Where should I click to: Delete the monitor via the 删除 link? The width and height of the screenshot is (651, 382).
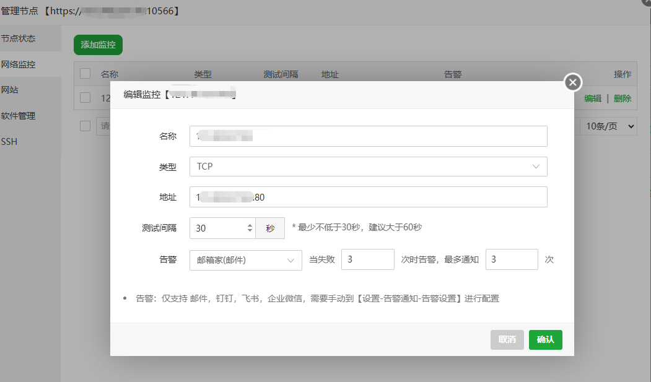(x=622, y=98)
